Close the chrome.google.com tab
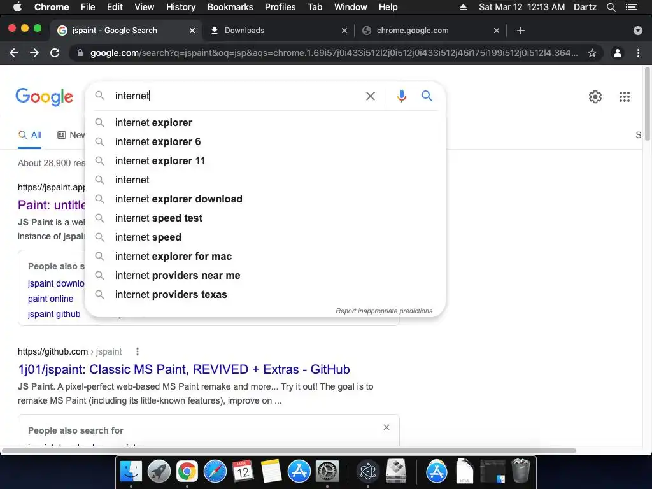Image resolution: width=652 pixels, height=489 pixels. pyautogui.click(x=497, y=31)
